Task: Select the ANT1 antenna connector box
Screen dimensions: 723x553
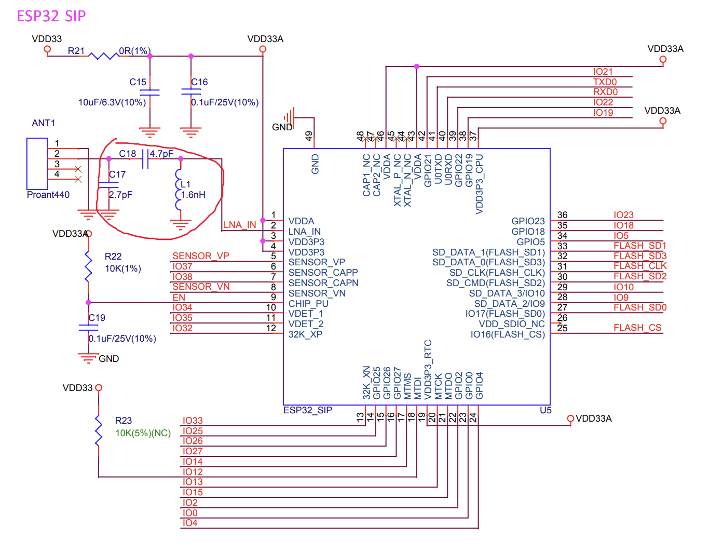Action: [x=37, y=164]
